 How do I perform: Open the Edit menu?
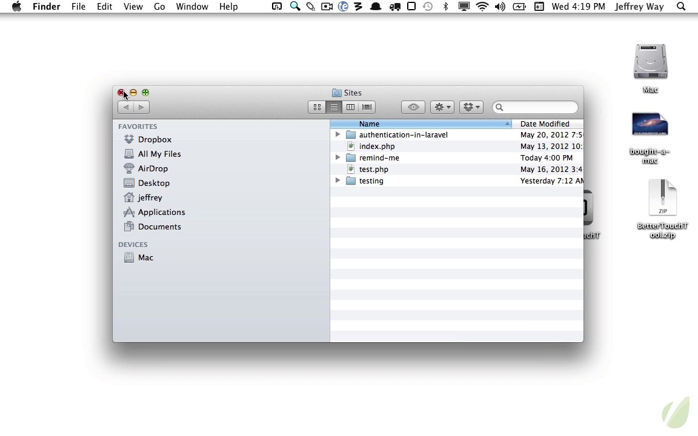pyautogui.click(x=105, y=7)
